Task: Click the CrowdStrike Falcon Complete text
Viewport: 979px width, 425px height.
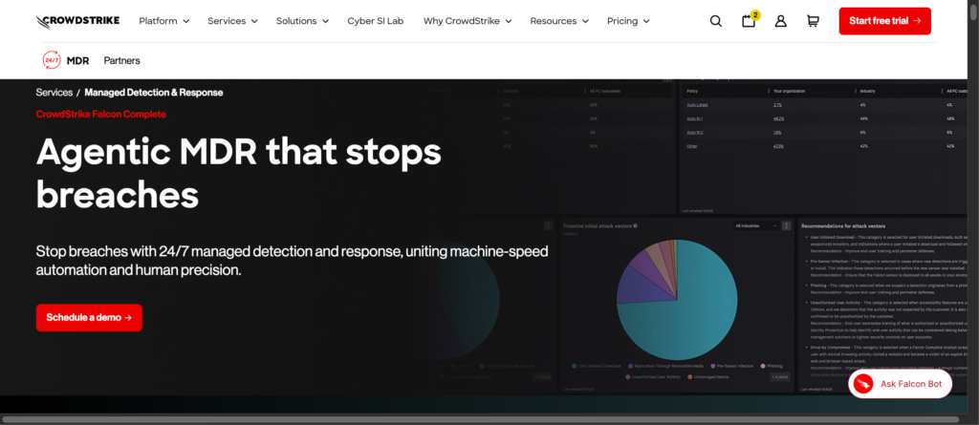Action: 100,115
